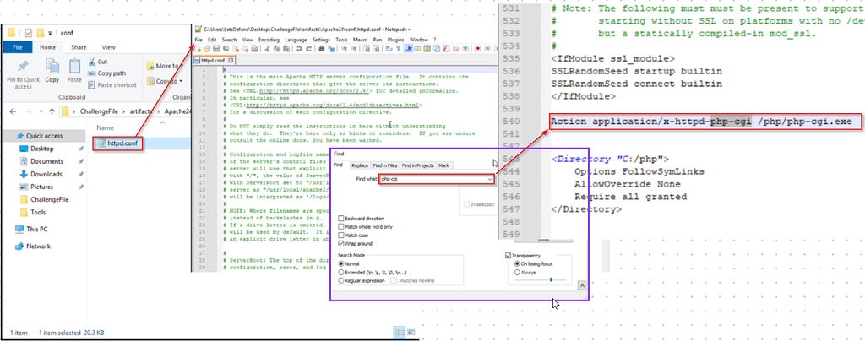The width and height of the screenshot is (865, 341).
Task: Click the Notepad++ Save toolbar icon
Action: pyautogui.click(x=216, y=48)
